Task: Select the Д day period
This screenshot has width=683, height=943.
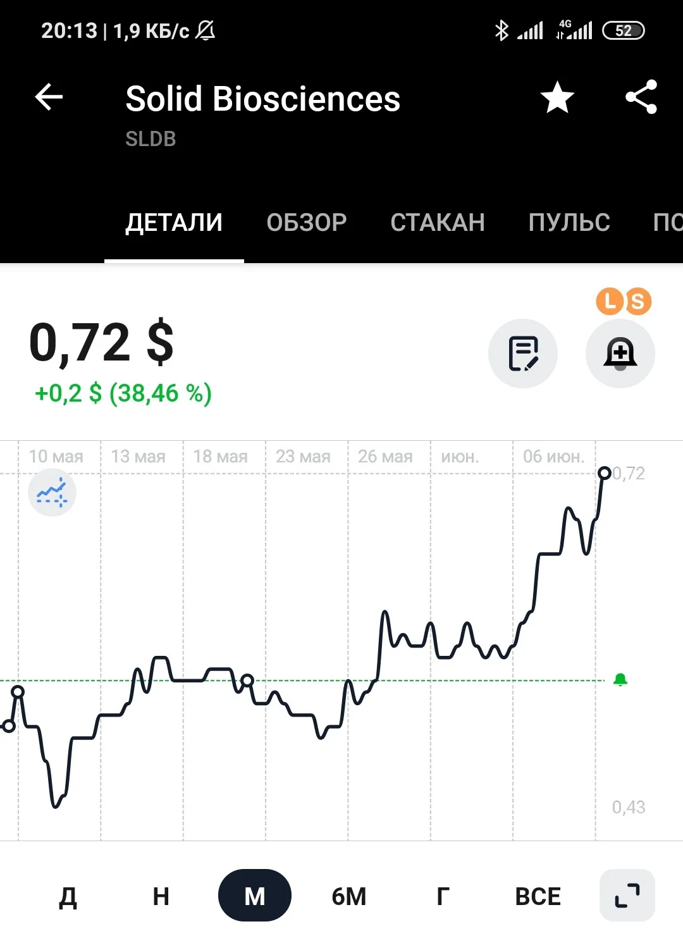Action: tap(68, 896)
